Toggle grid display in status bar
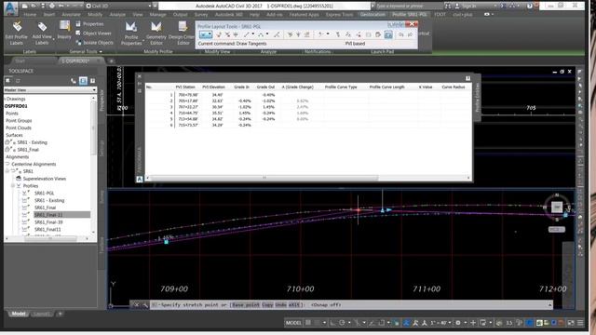Viewport: 596px width, 335px height. click(308, 323)
